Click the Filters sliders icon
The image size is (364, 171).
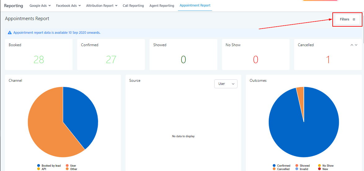click(x=354, y=20)
